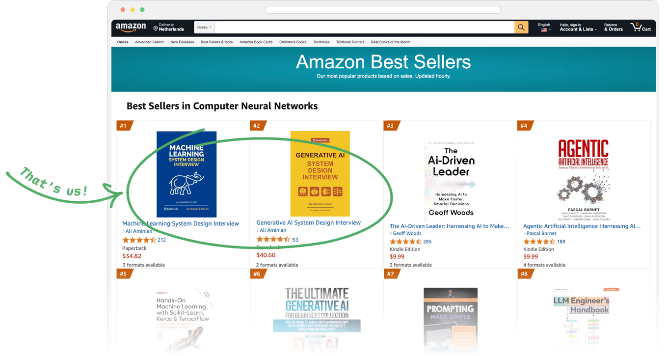The height and width of the screenshot is (356, 667).
Task: Click author link Pascal Bornet
Action: point(541,233)
